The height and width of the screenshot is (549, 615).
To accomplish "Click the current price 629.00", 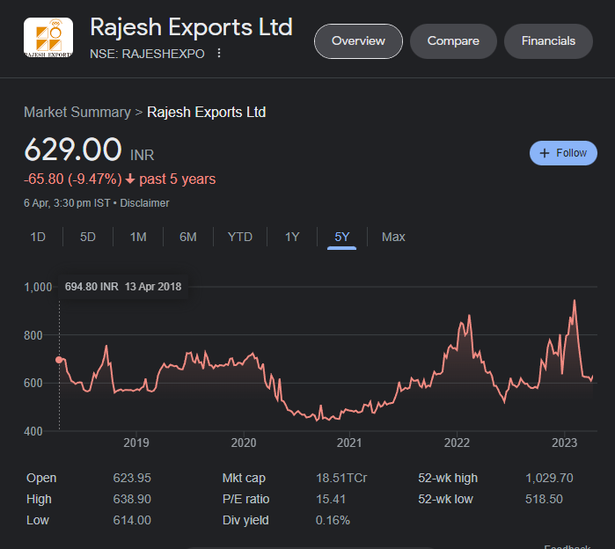I will (73, 150).
